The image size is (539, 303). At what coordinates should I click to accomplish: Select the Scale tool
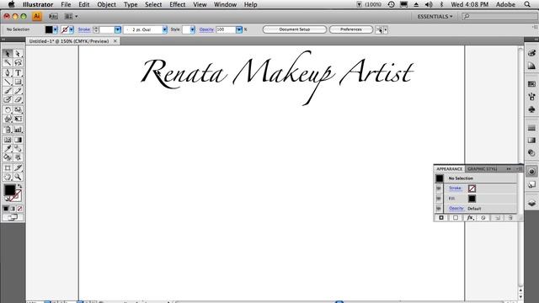[18, 110]
